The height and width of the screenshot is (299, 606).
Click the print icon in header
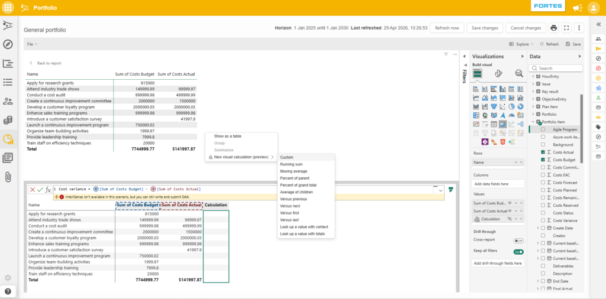point(554,28)
